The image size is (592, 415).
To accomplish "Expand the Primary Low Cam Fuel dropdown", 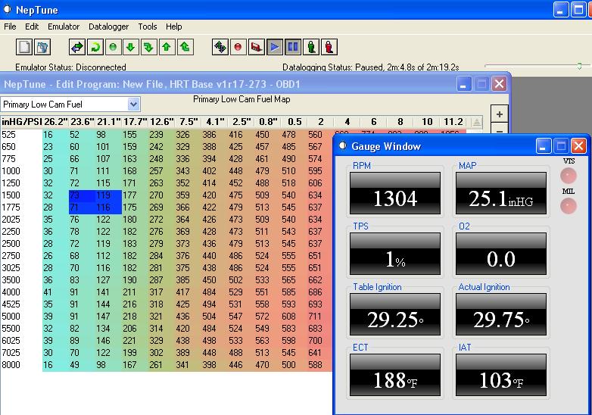I will (133, 105).
